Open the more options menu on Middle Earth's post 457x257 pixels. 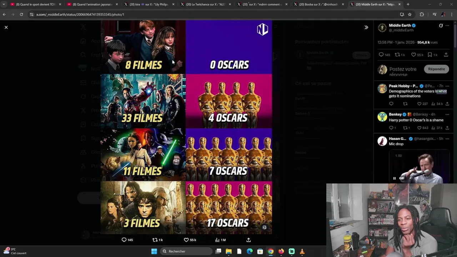click(447, 26)
